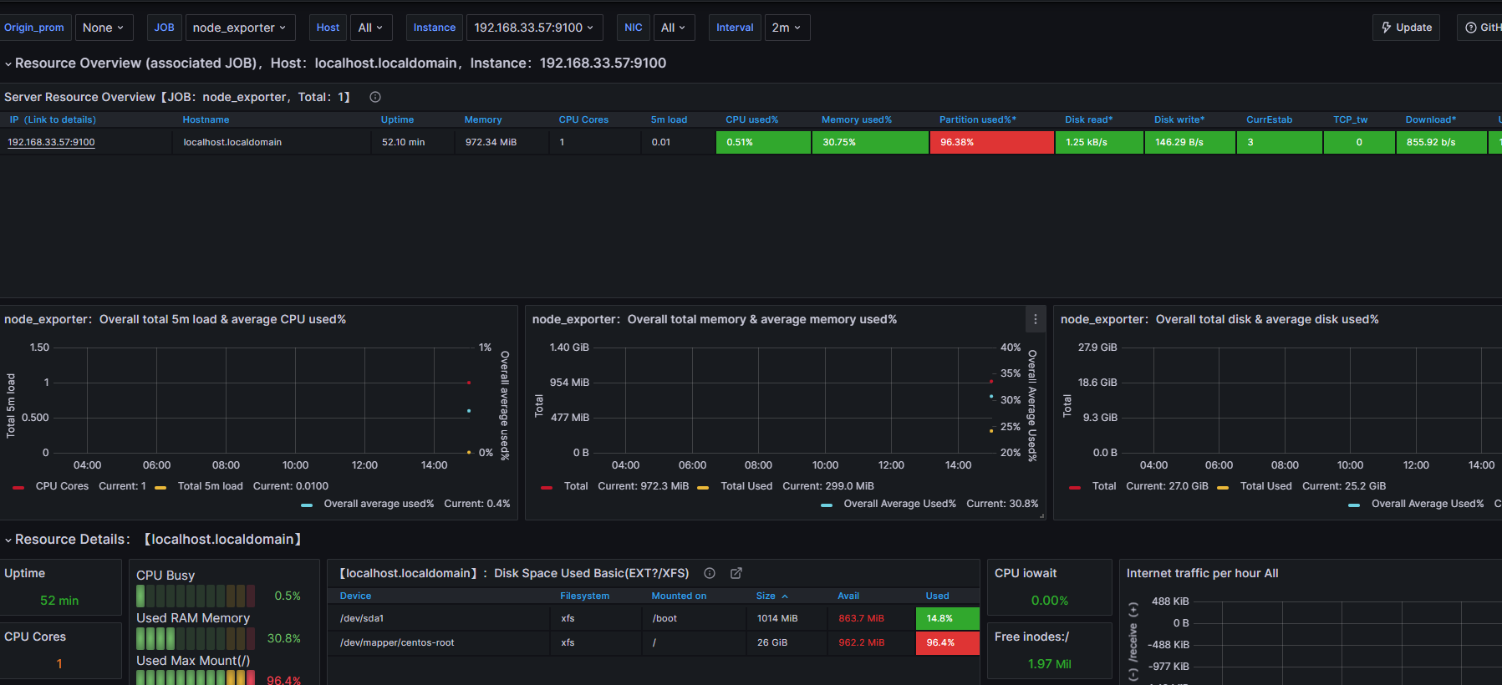Toggle disk Total Used legend series
Viewport: 1502px width, 685px height.
point(1265,486)
